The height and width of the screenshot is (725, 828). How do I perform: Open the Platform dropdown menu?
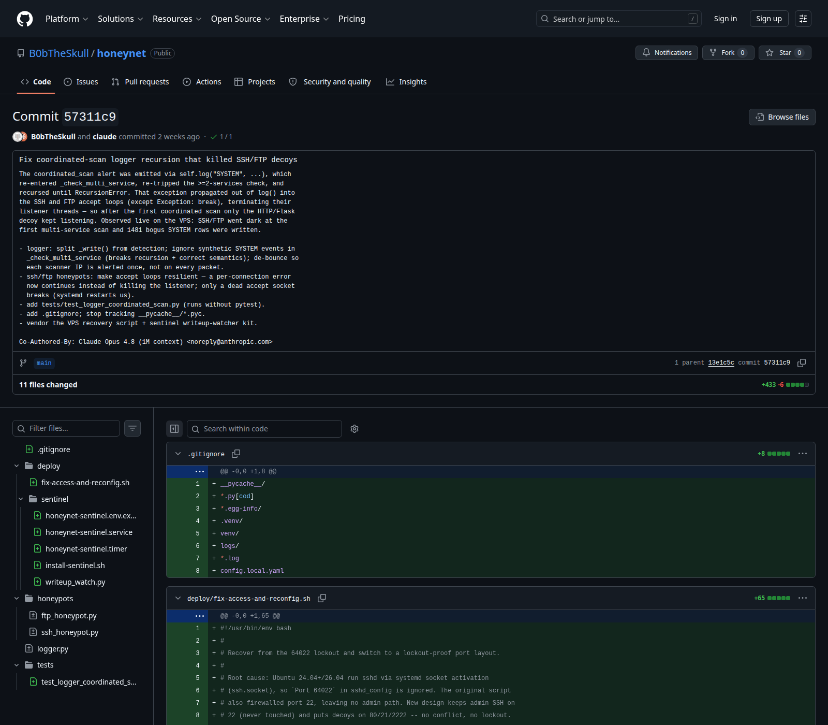[x=67, y=19]
